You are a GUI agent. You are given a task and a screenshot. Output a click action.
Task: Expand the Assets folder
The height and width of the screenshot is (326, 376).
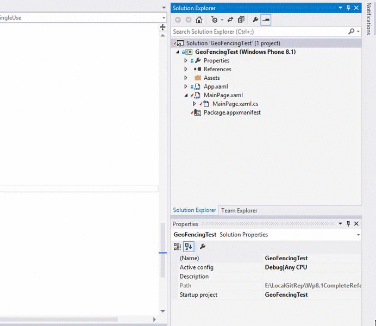click(186, 78)
